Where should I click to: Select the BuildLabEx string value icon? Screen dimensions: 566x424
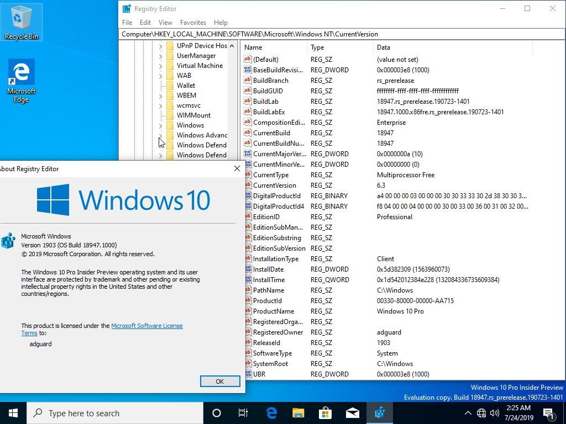point(247,112)
